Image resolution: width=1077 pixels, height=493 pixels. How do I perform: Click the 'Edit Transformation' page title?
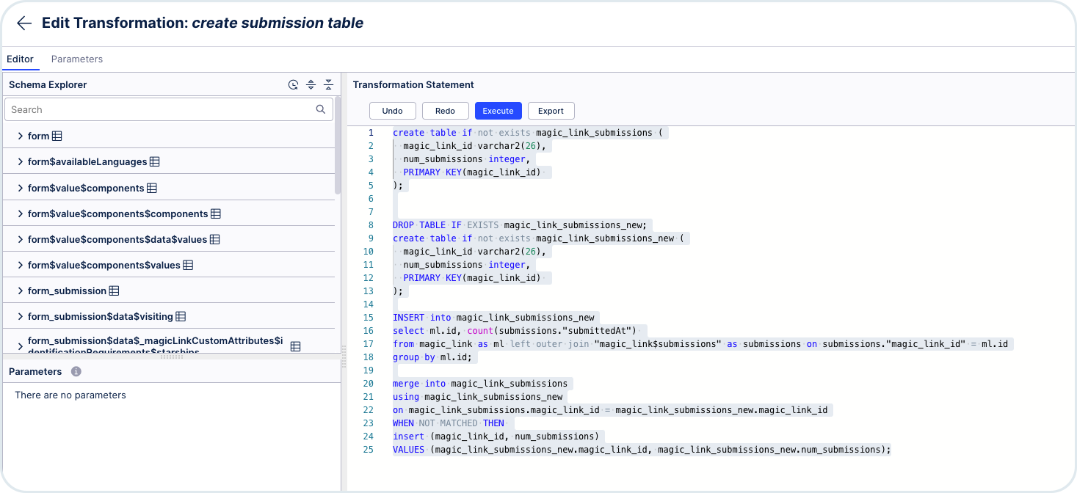[x=203, y=23]
